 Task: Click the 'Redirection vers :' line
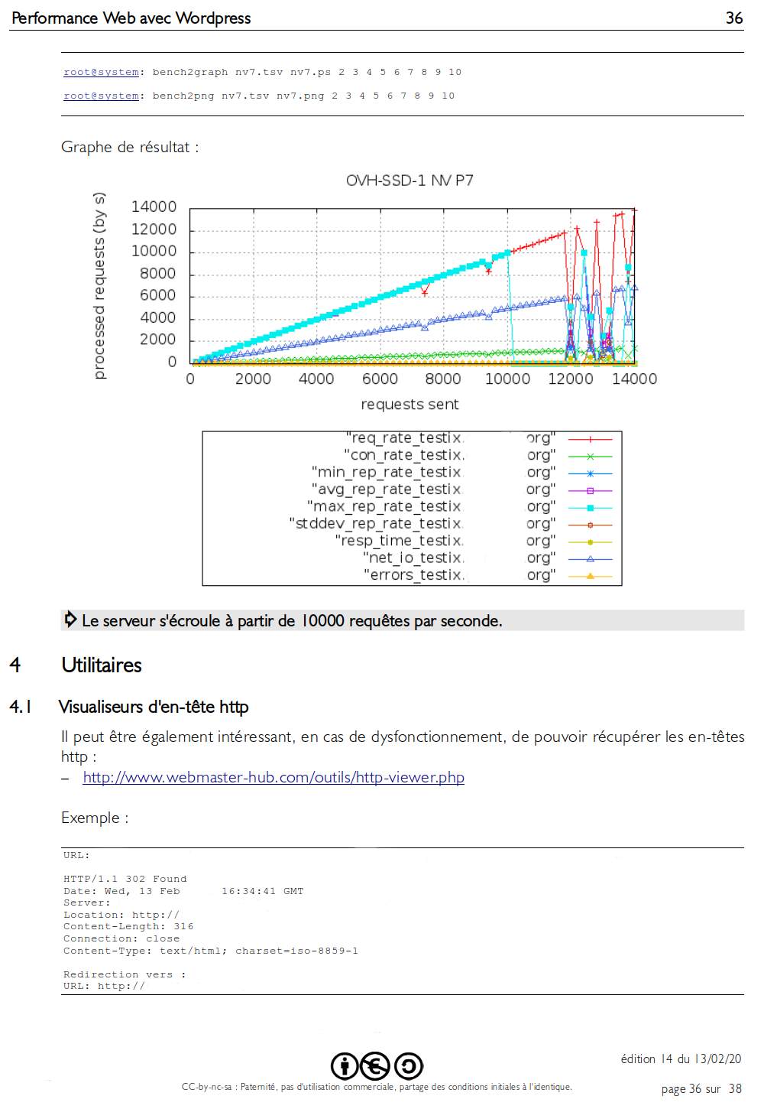pyautogui.click(x=125, y=974)
